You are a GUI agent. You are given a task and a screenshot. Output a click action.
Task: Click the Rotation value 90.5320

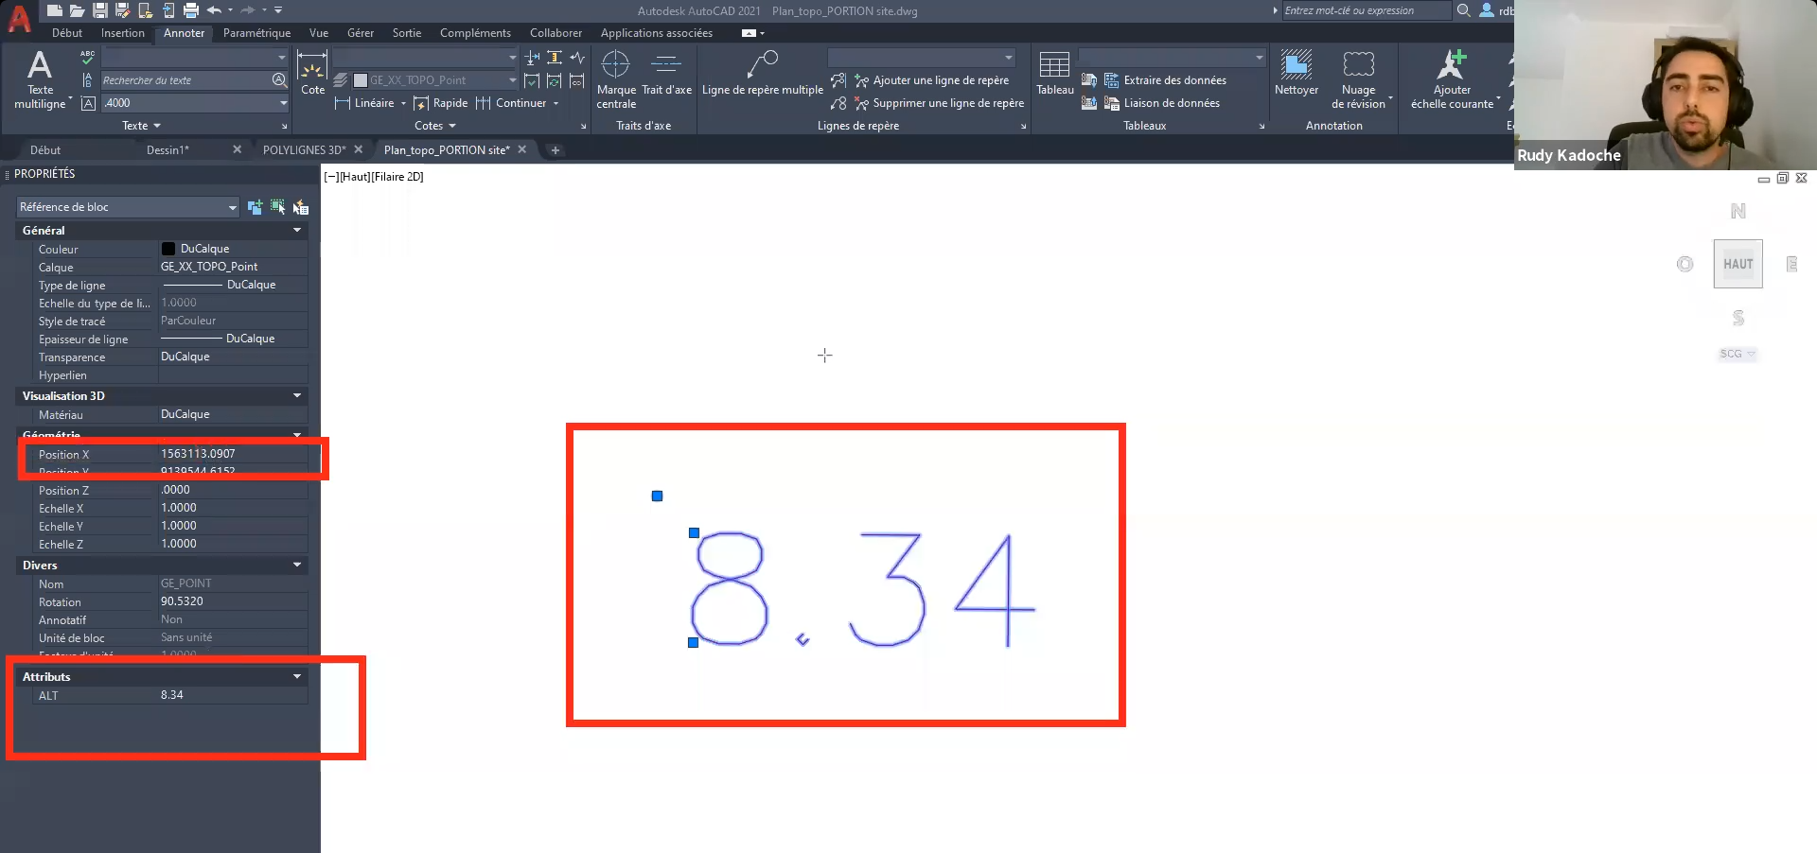[182, 601]
